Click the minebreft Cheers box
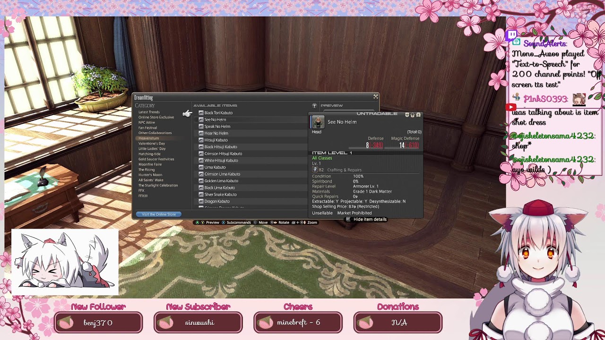The height and width of the screenshot is (340, 605). [298, 323]
